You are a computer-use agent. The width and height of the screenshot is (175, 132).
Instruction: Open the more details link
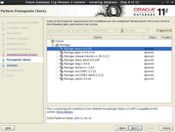point(65,112)
